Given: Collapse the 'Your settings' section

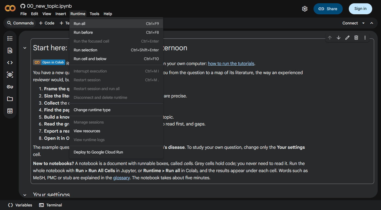Looking at the screenshot, I should [x=25, y=195].
